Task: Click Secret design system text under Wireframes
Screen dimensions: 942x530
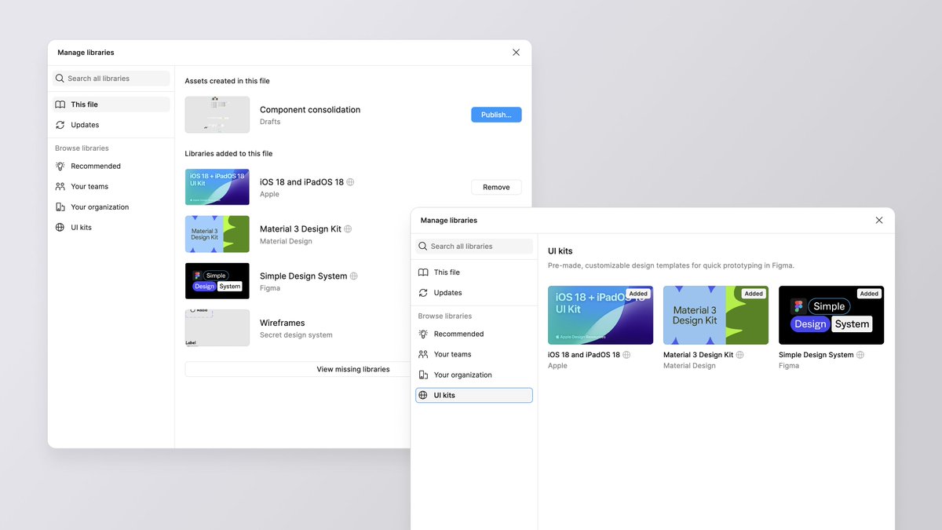Action: click(296, 335)
